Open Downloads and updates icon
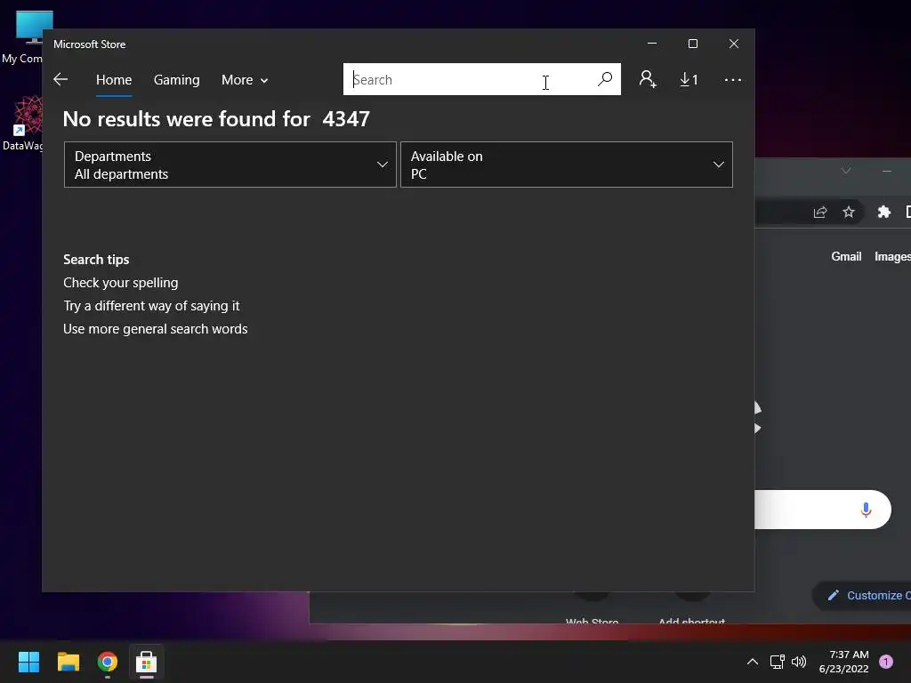The width and height of the screenshot is (911, 683). click(689, 79)
